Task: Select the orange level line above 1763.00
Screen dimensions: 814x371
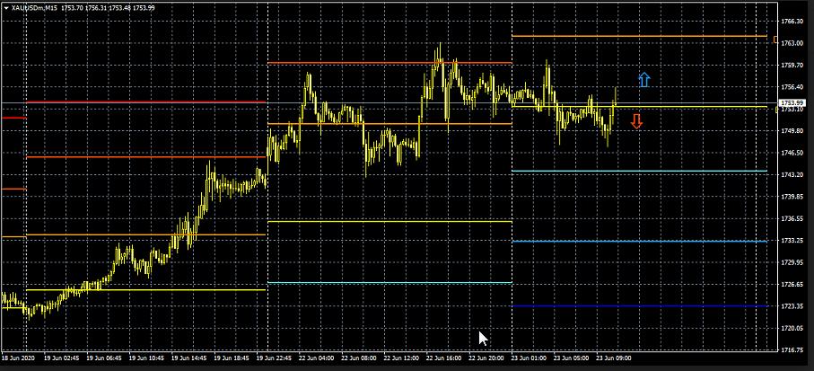Action: click(x=640, y=36)
